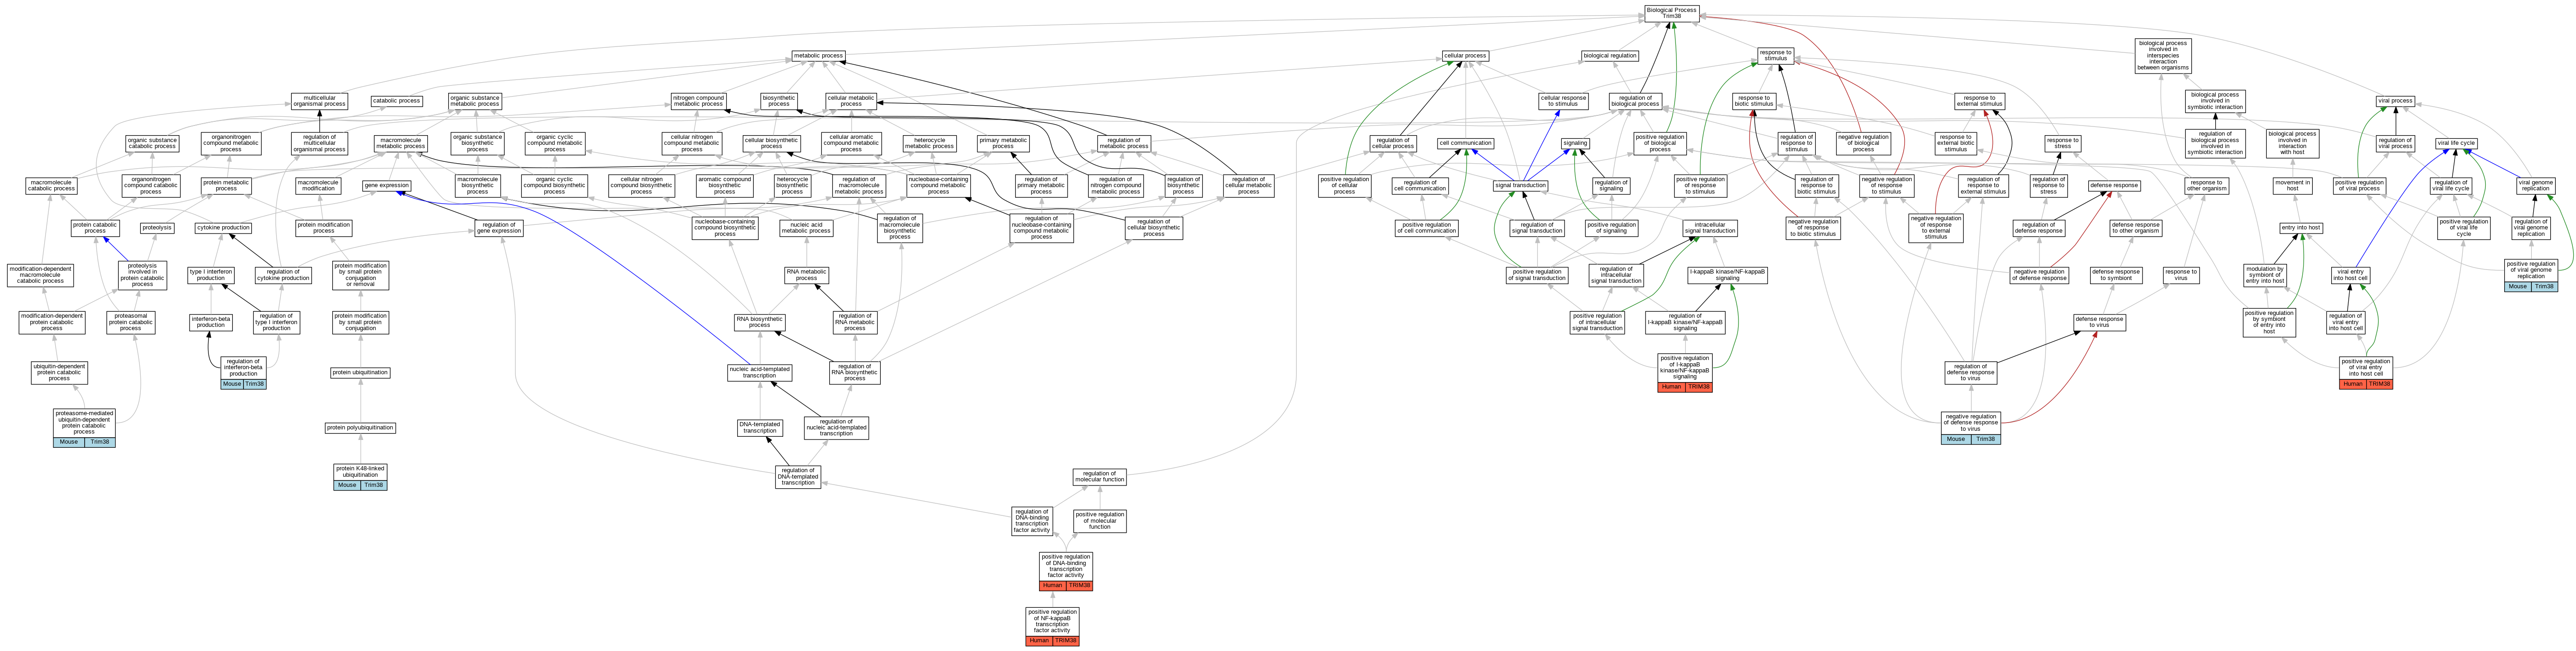Click the 'RNA metabolic process' node
Screen dimensions: 2576x651
click(806, 274)
